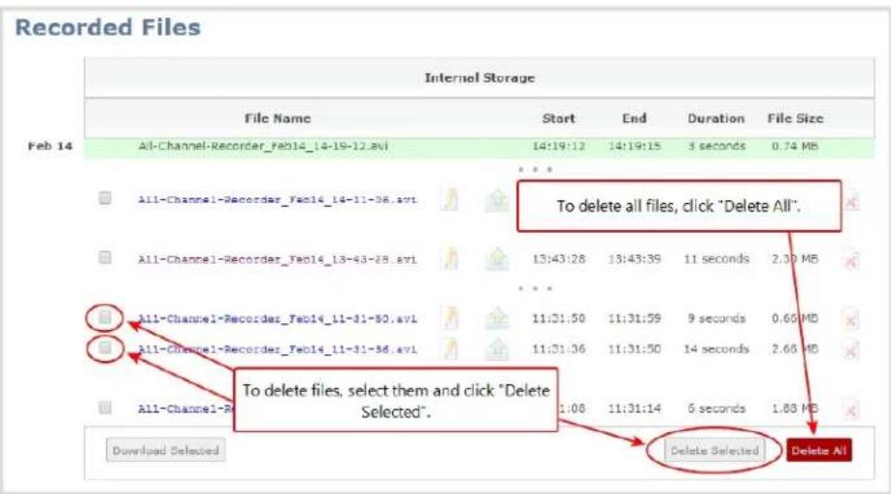Click the 3 seconds duration value
This screenshot has height=494, width=891.
716,147
